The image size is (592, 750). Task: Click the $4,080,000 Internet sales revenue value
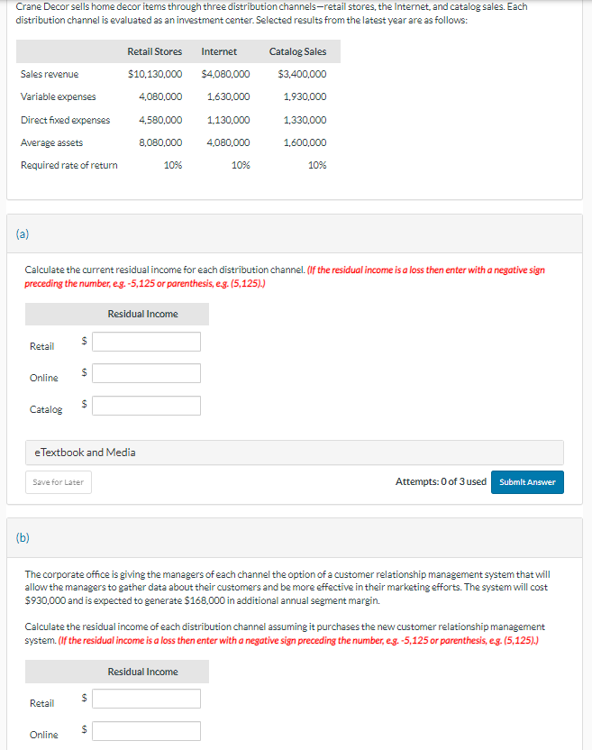tap(225, 74)
